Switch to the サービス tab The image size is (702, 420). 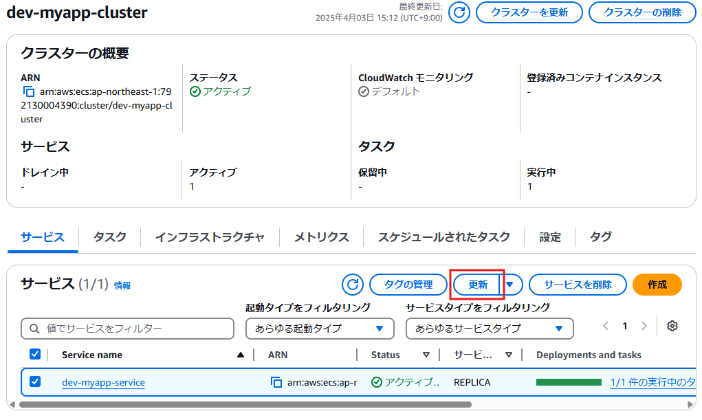coord(43,237)
